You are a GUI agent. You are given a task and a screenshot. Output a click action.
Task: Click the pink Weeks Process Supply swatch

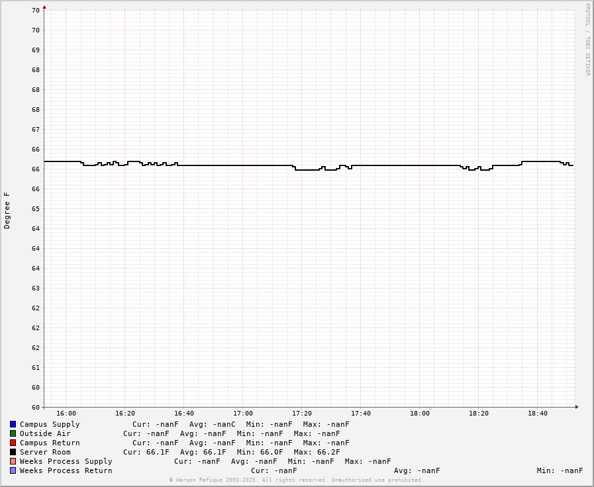coord(13,461)
